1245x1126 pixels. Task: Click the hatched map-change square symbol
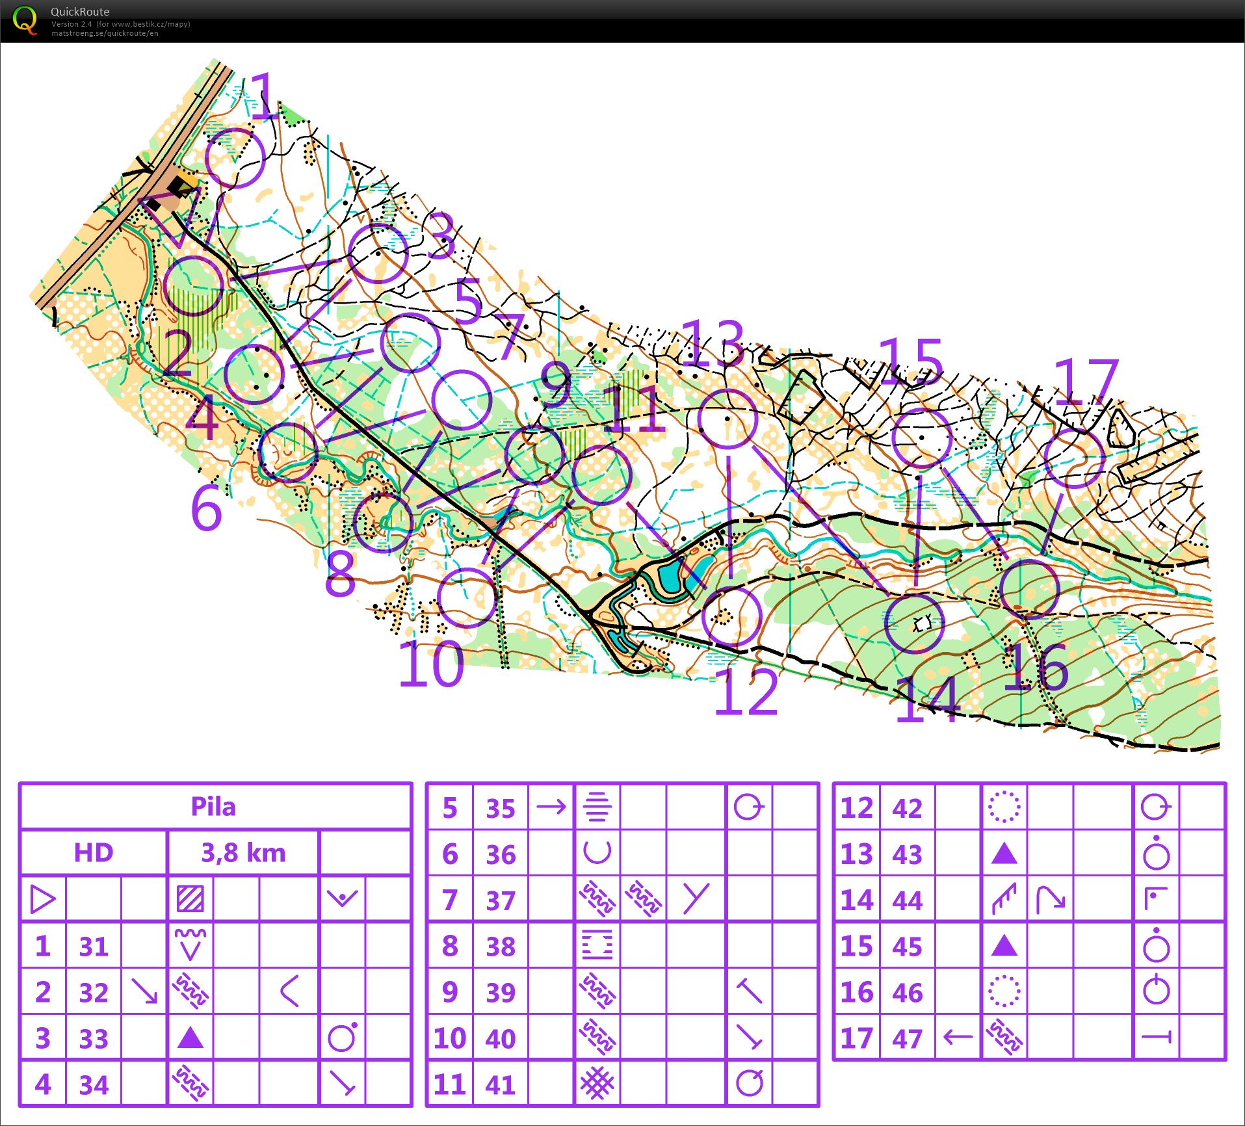tap(190, 899)
